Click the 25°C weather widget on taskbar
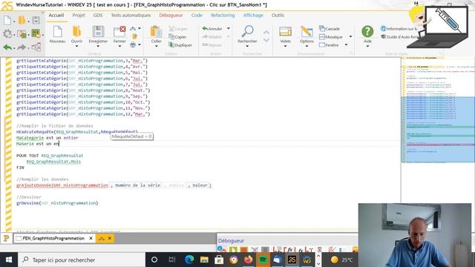475x267 pixels. (x=341, y=260)
